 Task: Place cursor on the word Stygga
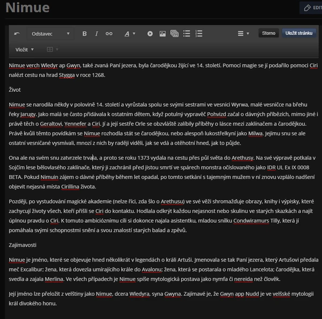(67, 75)
